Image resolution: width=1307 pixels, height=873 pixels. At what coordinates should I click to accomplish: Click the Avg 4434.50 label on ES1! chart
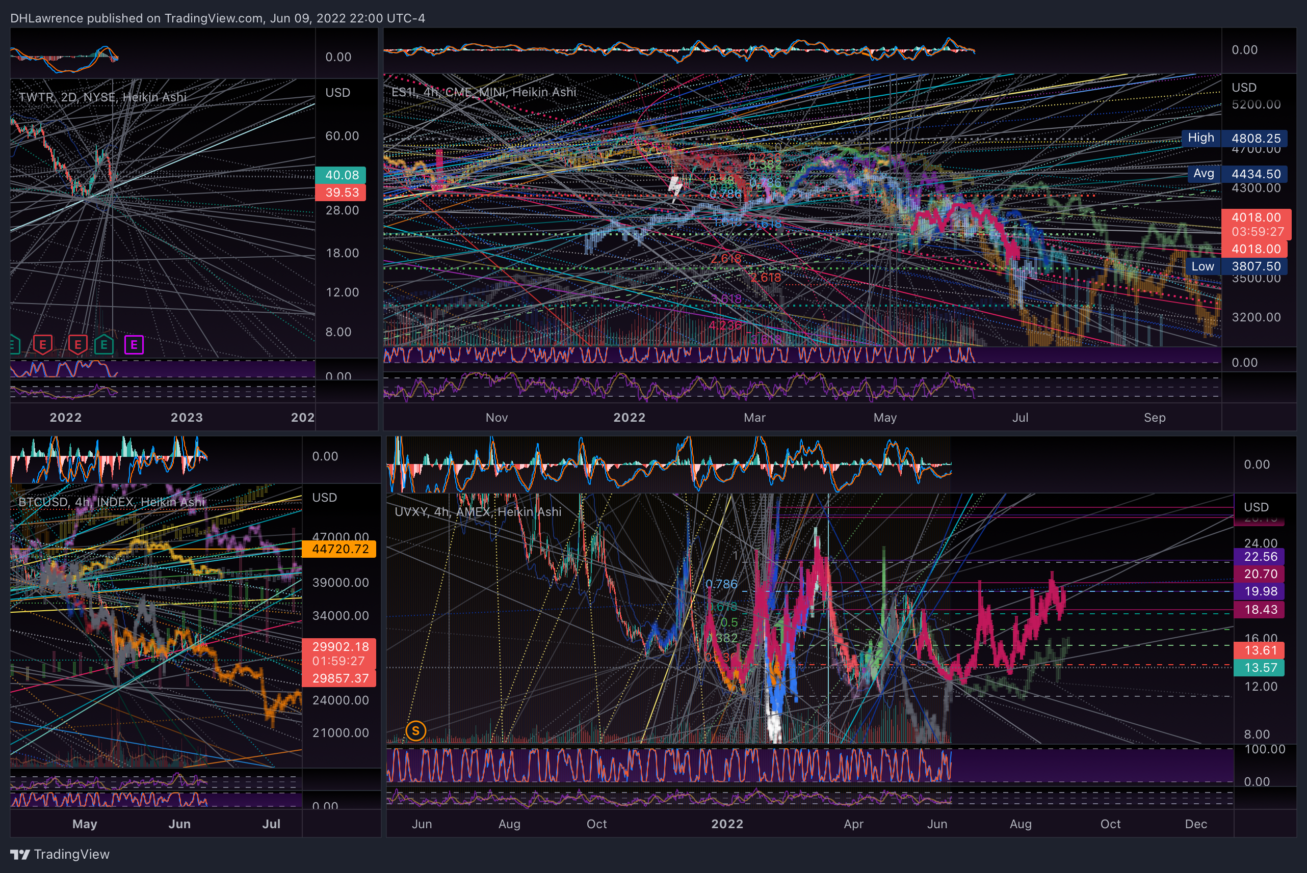1237,174
